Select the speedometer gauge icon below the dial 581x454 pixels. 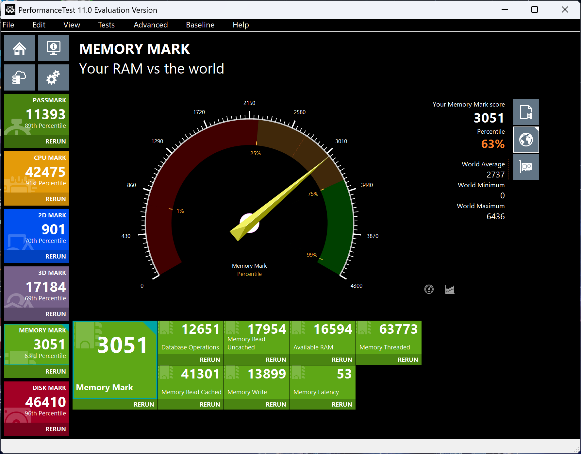click(x=429, y=289)
